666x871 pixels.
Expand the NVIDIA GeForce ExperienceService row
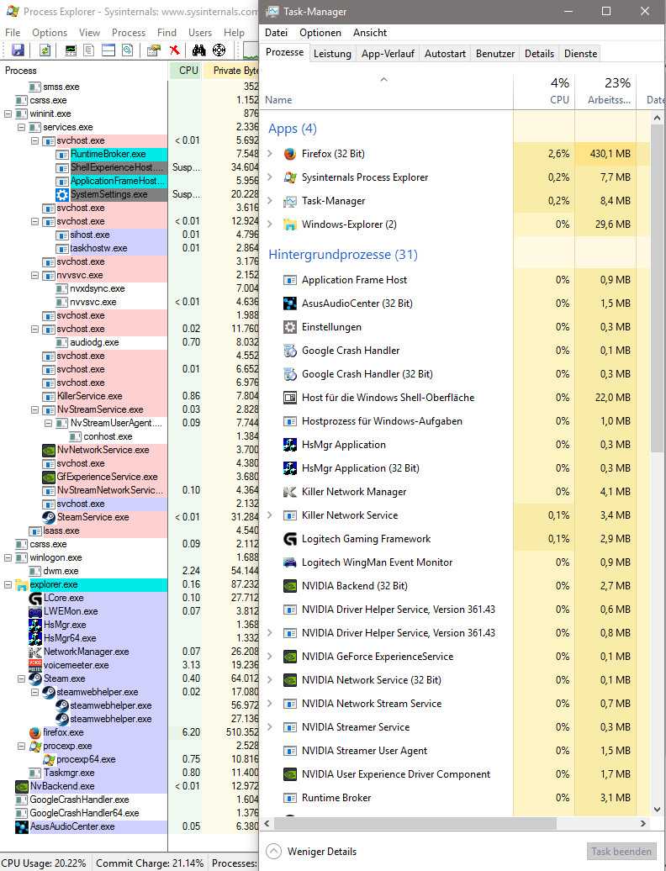pyautogui.click(x=270, y=657)
